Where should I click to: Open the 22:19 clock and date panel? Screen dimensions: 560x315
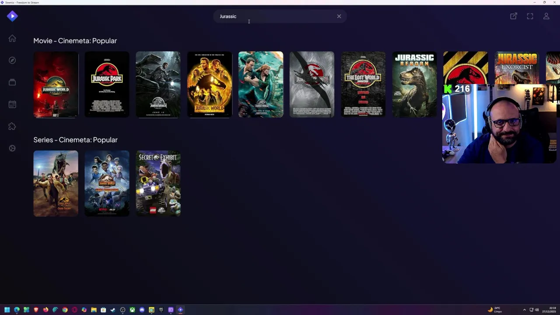(x=549, y=310)
